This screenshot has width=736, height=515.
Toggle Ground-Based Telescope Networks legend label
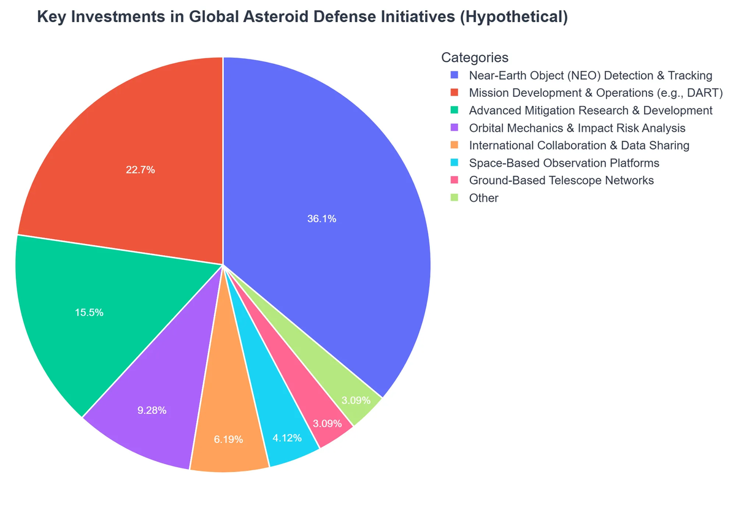(x=561, y=180)
